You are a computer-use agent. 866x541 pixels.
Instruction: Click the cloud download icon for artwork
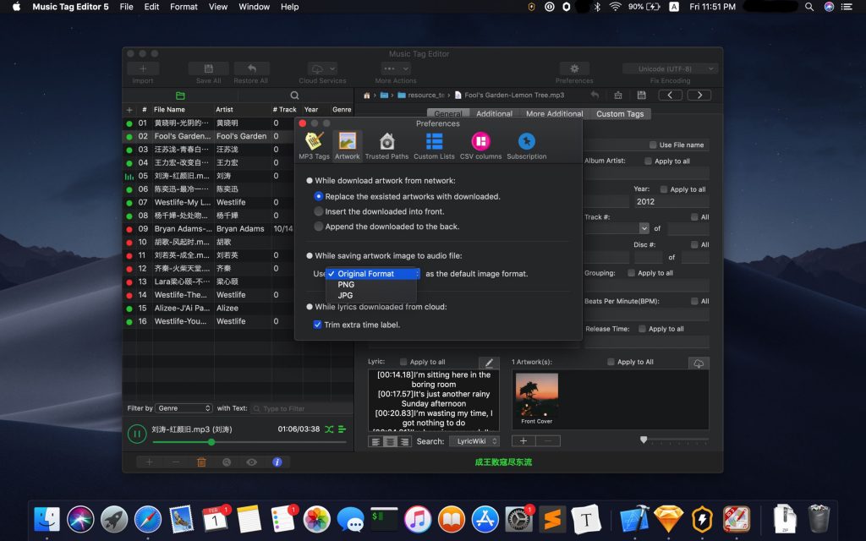[x=699, y=363]
